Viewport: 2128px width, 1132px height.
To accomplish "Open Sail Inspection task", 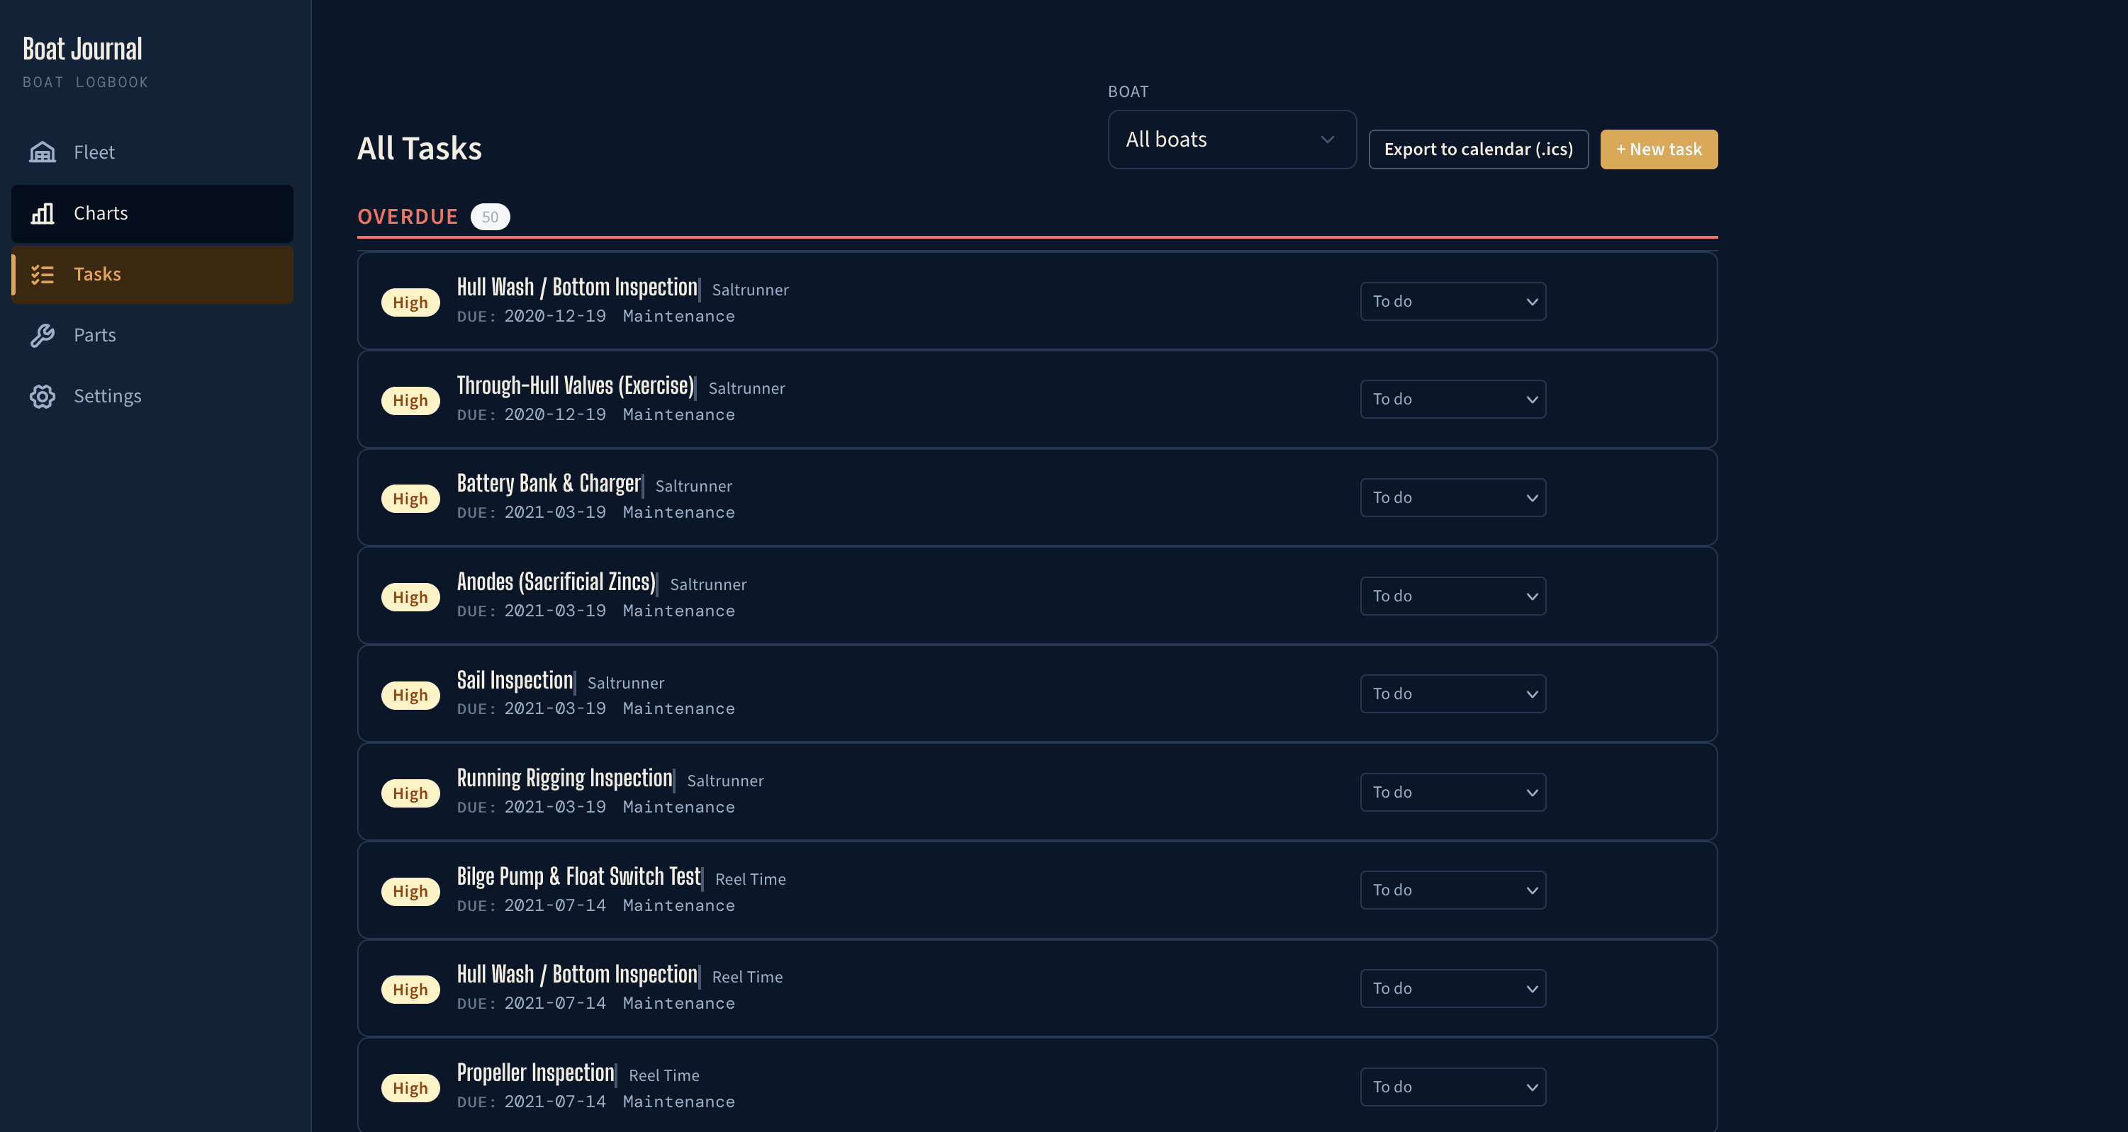I will point(515,680).
